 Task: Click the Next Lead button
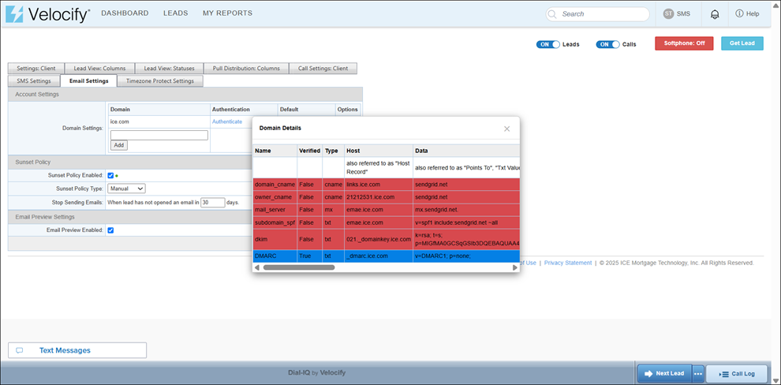pos(664,373)
